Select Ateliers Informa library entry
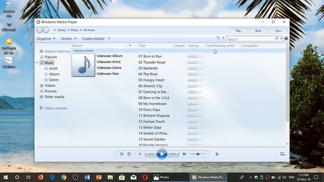This screenshot has height=182, width=324. pos(57,51)
